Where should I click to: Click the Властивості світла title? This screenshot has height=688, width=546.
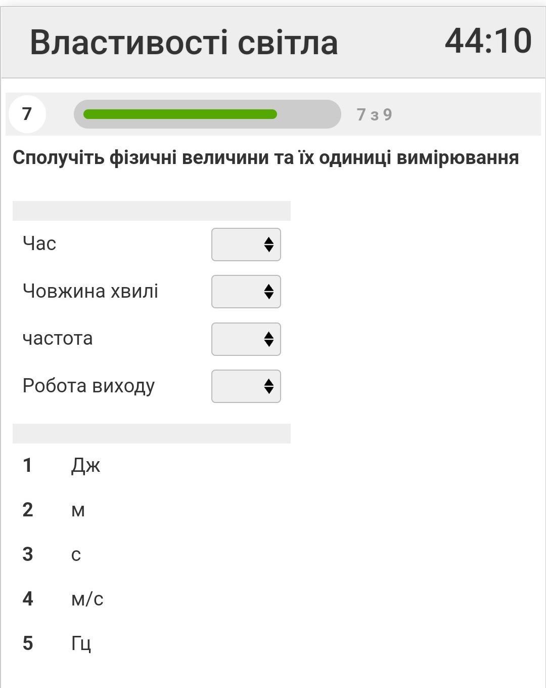[x=184, y=42]
